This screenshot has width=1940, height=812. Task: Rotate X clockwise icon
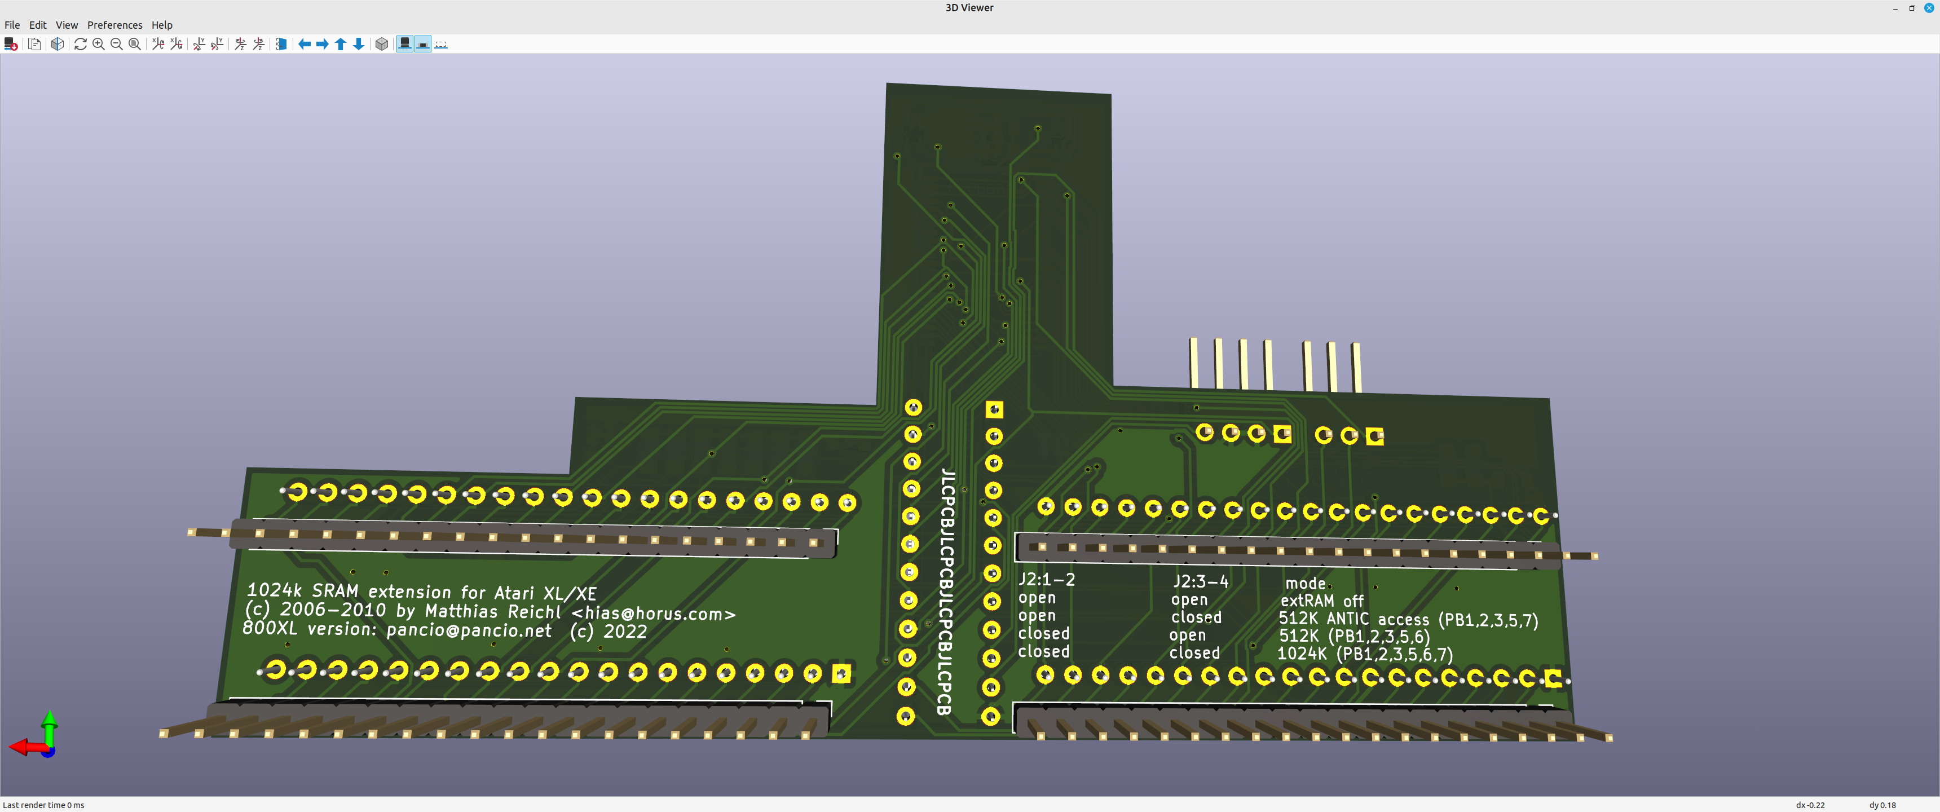[158, 45]
